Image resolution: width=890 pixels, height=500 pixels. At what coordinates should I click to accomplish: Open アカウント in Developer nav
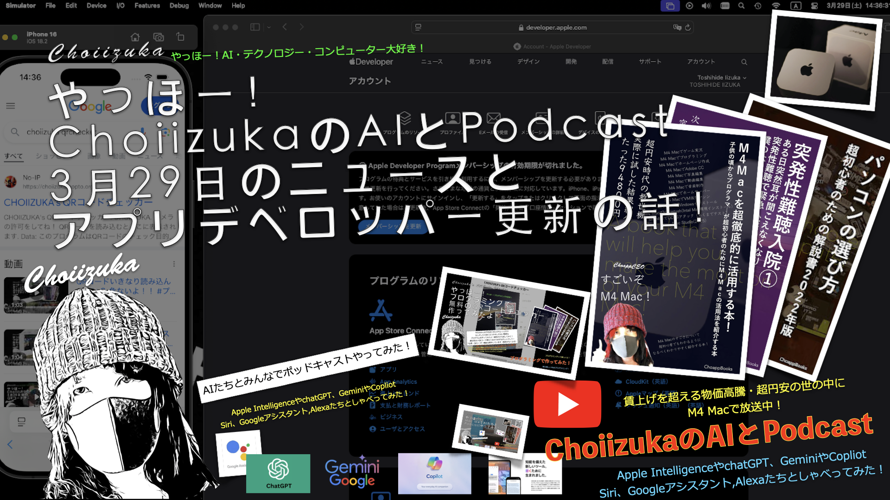click(x=701, y=62)
